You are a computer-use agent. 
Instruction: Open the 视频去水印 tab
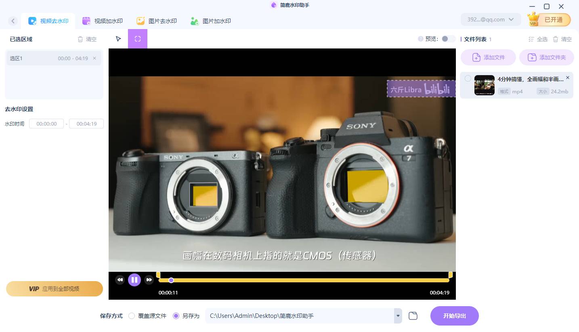click(x=48, y=21)
